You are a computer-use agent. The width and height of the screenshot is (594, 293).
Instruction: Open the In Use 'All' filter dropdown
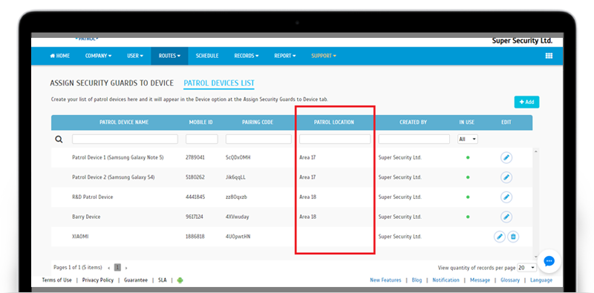[x=468, y=139]
